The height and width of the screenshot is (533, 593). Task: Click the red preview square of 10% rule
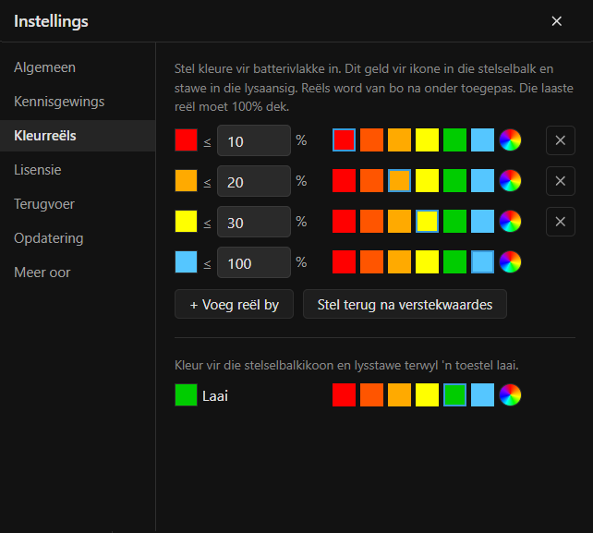(186, 140)
